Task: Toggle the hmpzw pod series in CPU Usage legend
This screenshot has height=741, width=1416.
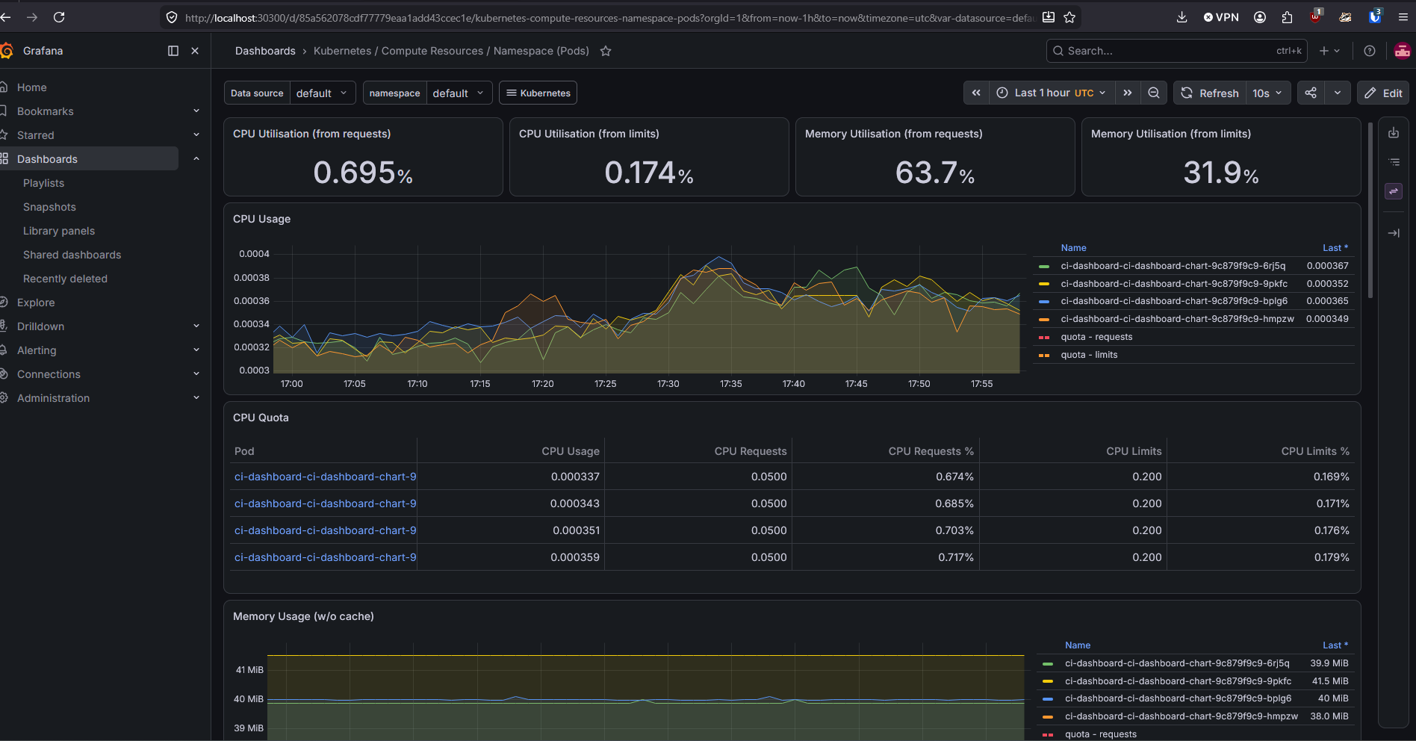Action: [1177, 319]
